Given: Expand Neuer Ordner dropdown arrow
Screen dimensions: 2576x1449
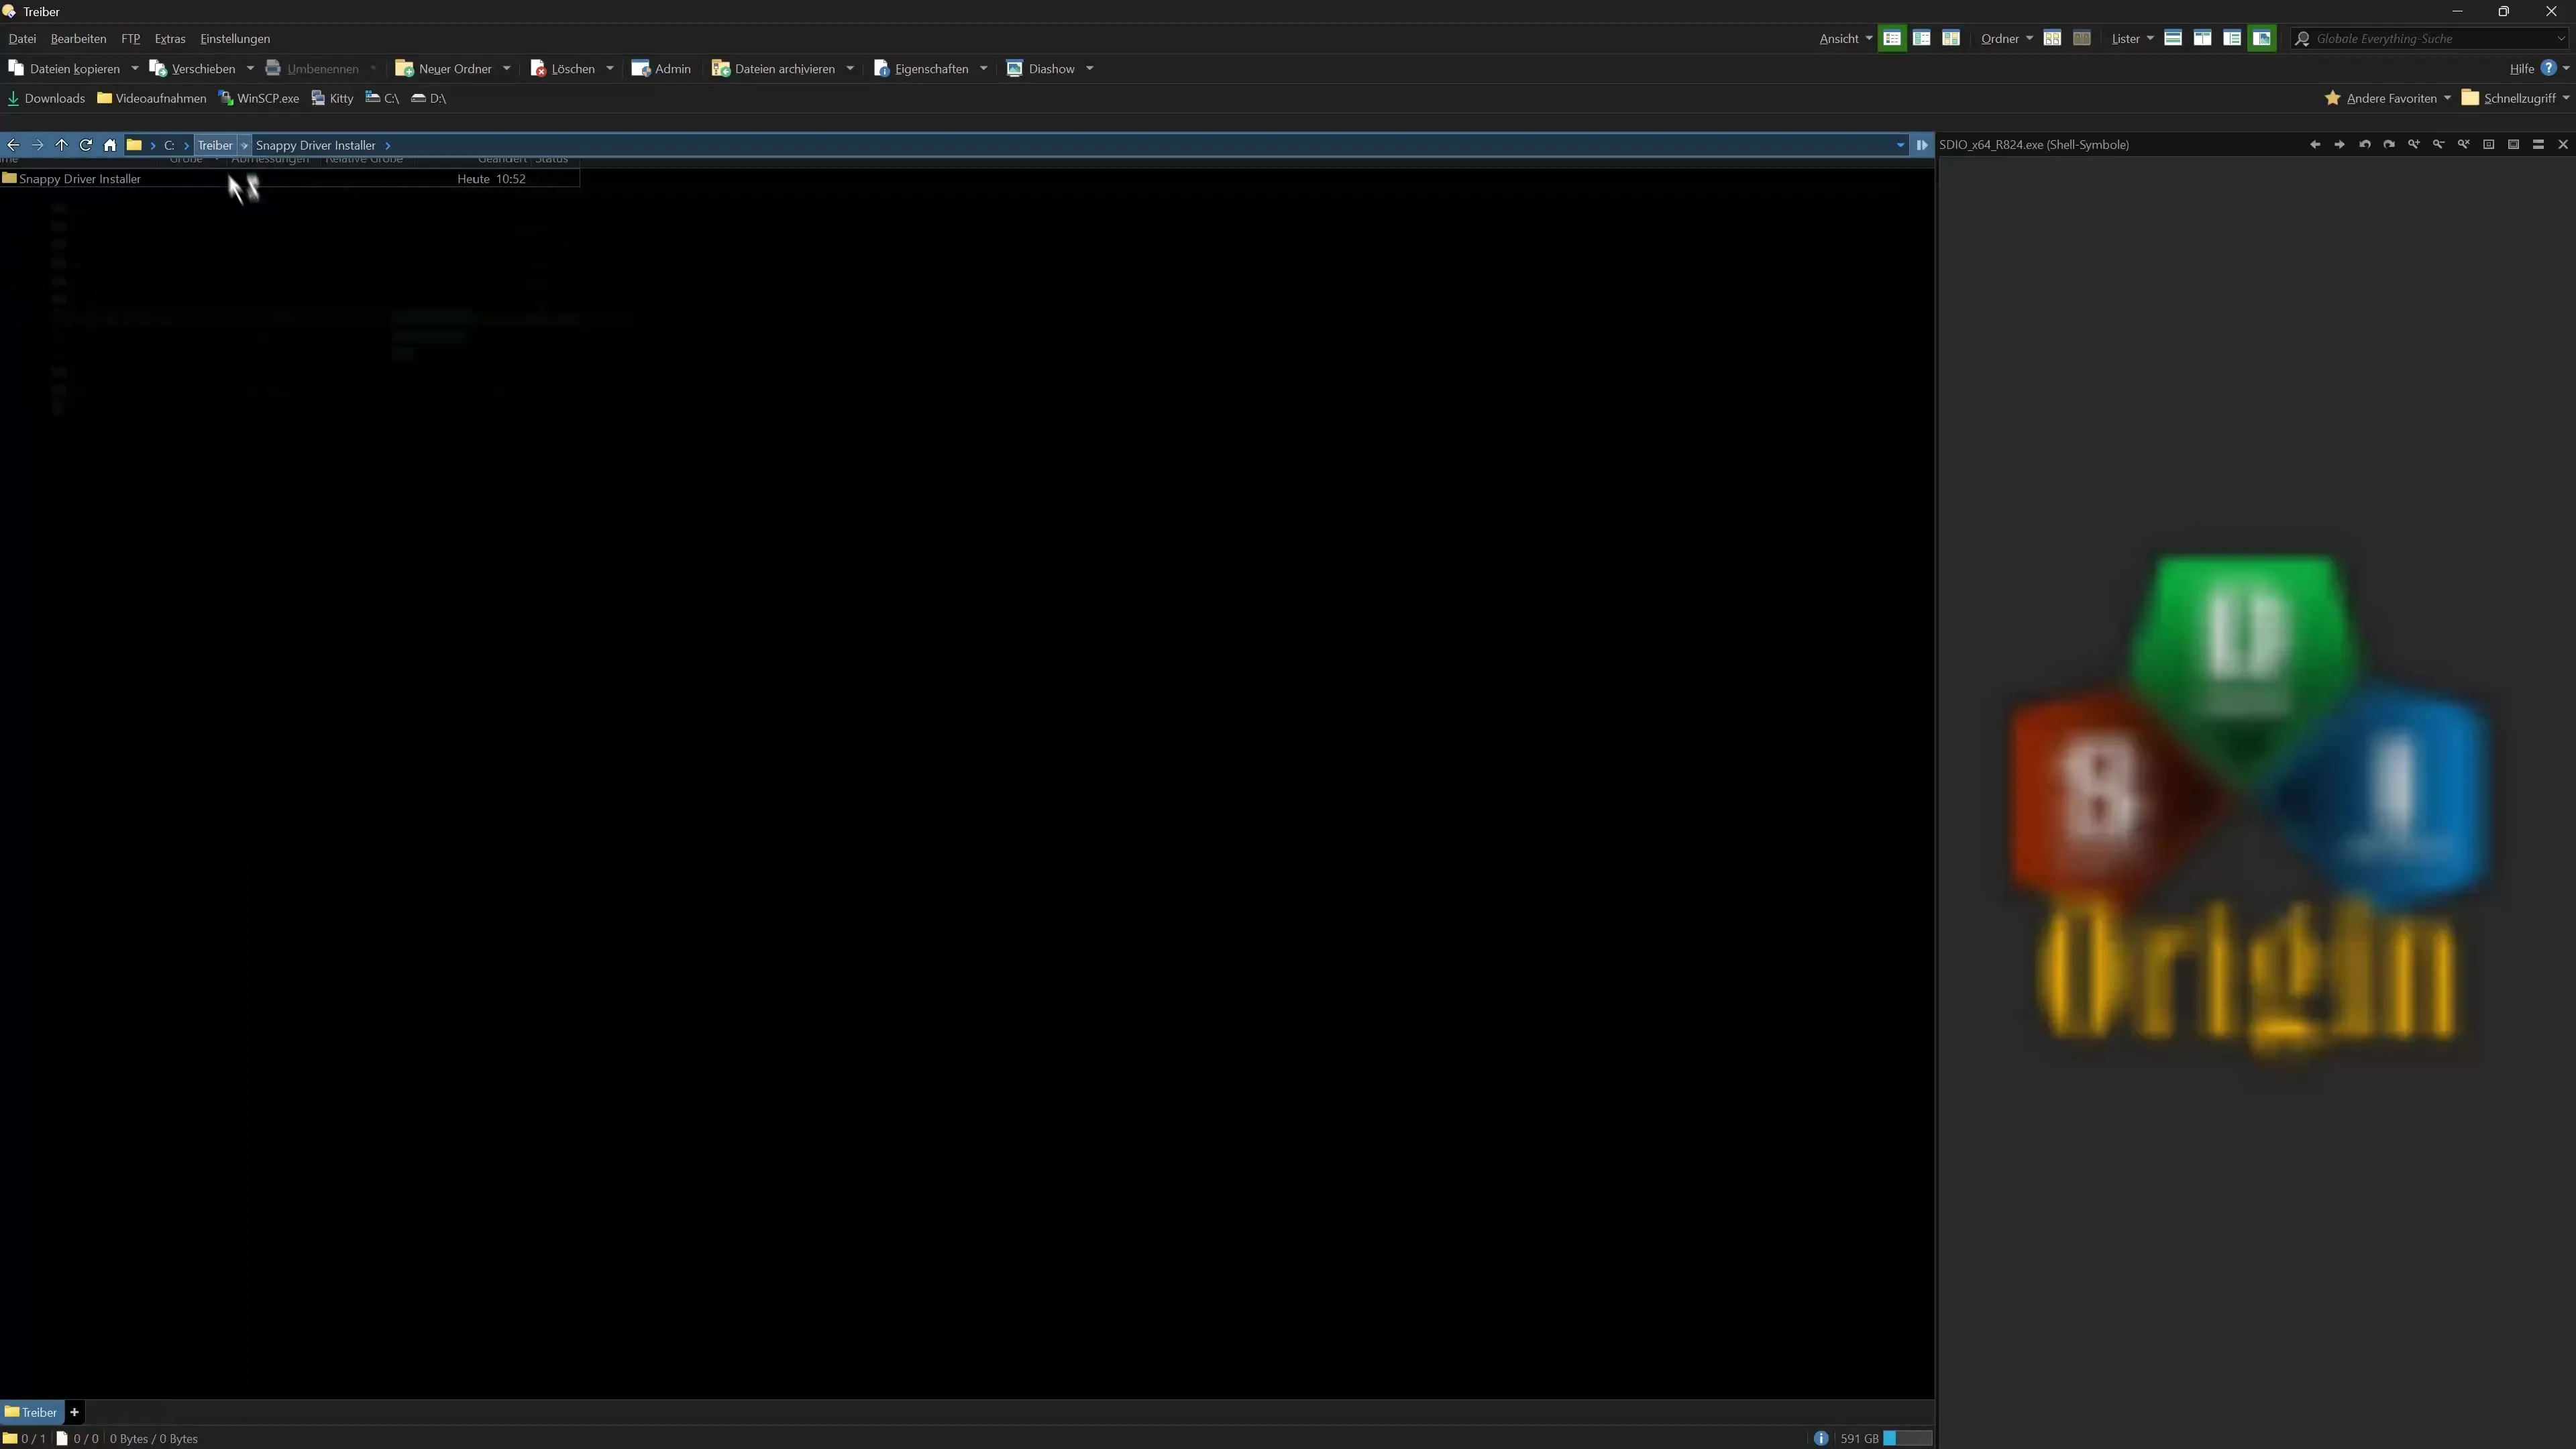Looking at the screenshot, I should (x=506, y=68).
